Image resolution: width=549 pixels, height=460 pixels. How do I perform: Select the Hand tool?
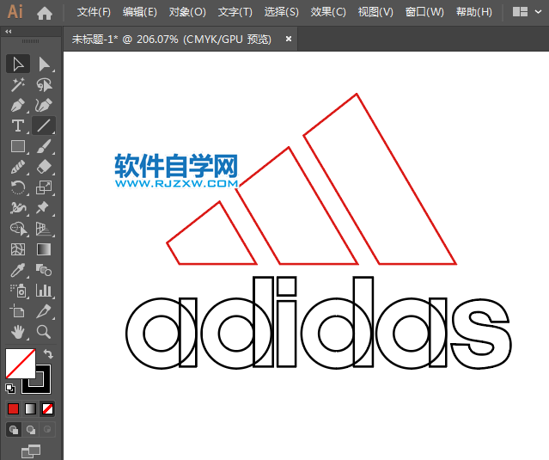(x=18, y=331)
